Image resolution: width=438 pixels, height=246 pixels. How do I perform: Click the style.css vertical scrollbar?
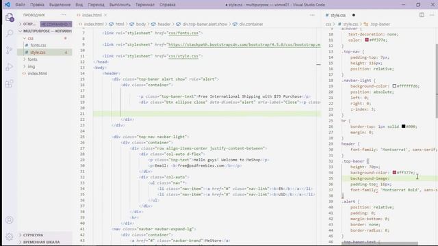click(437, 81)
